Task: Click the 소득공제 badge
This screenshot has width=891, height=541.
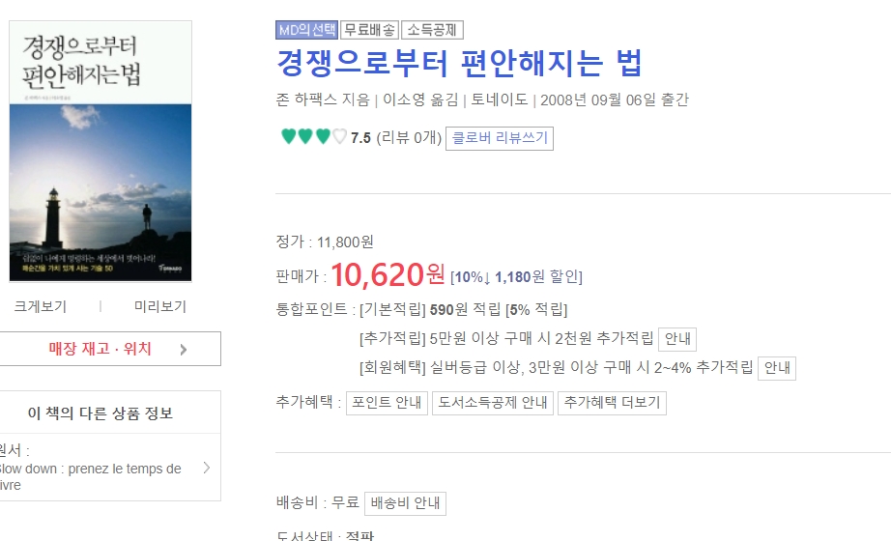Action: (432, 30)
